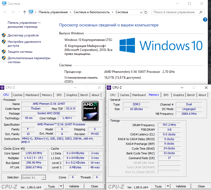This screenshot has width=211, height=190.
Task: Click the AMD Phenom II logo image
Action: pyautogui.click(x=90, y=111)
